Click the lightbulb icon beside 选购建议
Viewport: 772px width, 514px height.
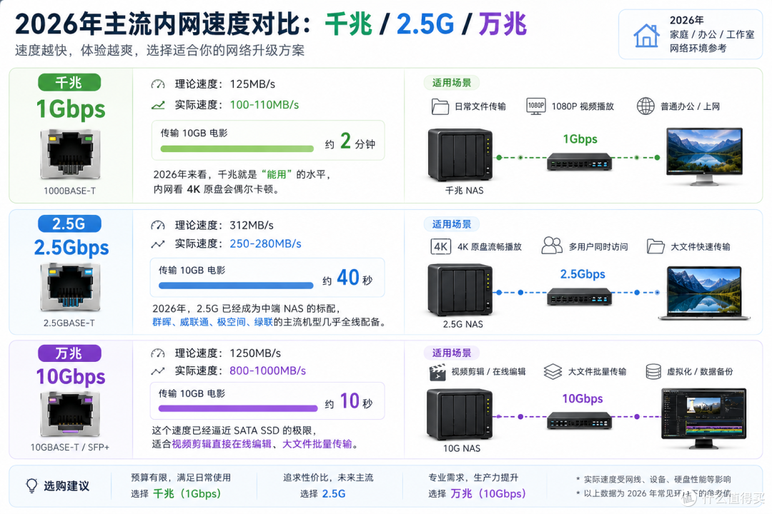click(x=31, y=486)
